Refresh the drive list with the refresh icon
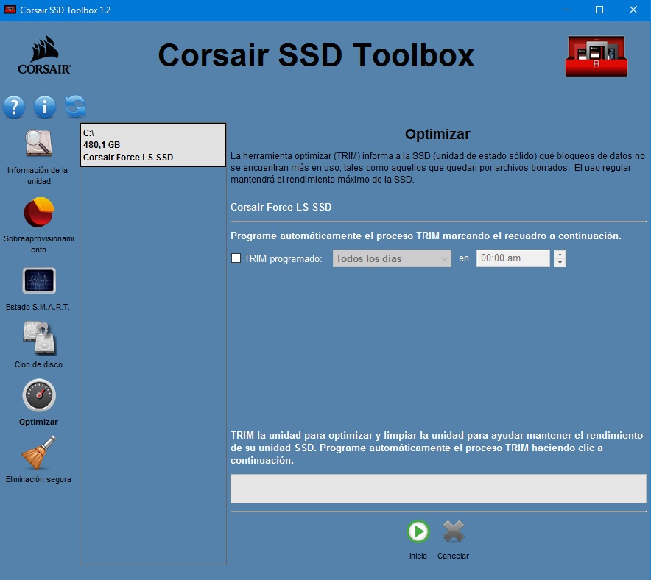The height and width of the screenshot is (580, 651). (x=75, y=107)
